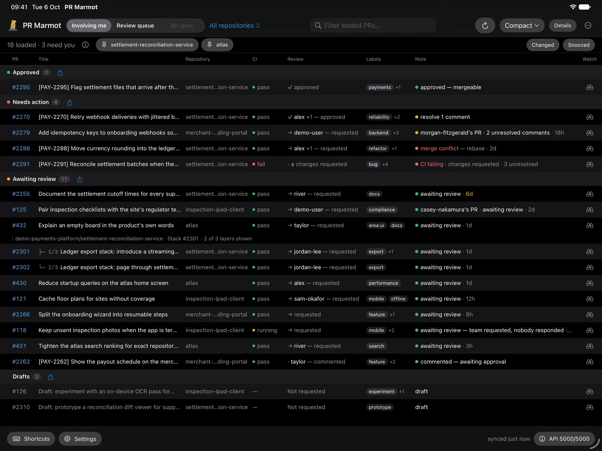Sort by the Repository column header
The width and height of the screenshot is (602, 451).
198,59
